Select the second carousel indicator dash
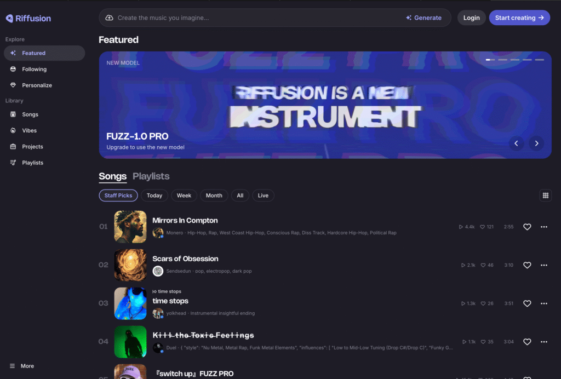Screen dimensions: 561x379 [x=502, y=60]
